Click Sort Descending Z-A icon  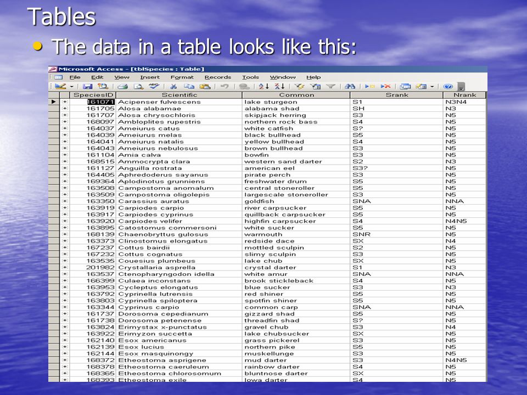point(279,86)
